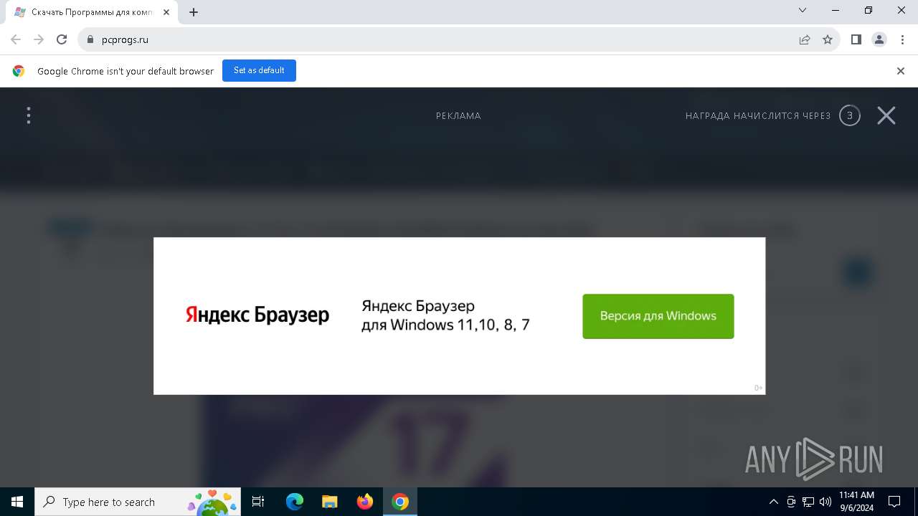Click the taskbar search box
Viewport: 918px width, 516px height.
click(138, 502)
